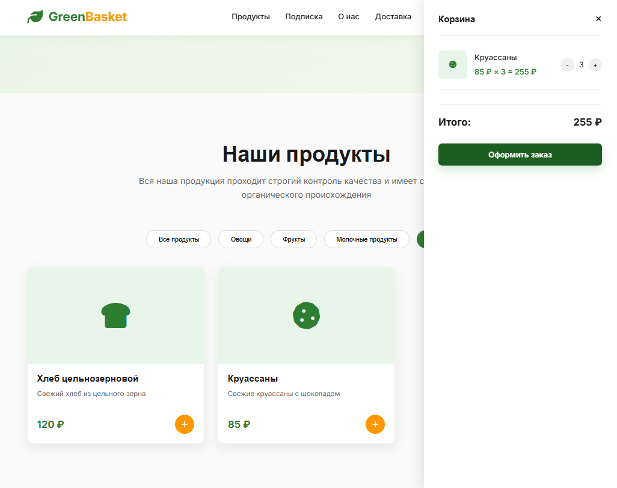Click the quantity value 3 in the cart

581,65
